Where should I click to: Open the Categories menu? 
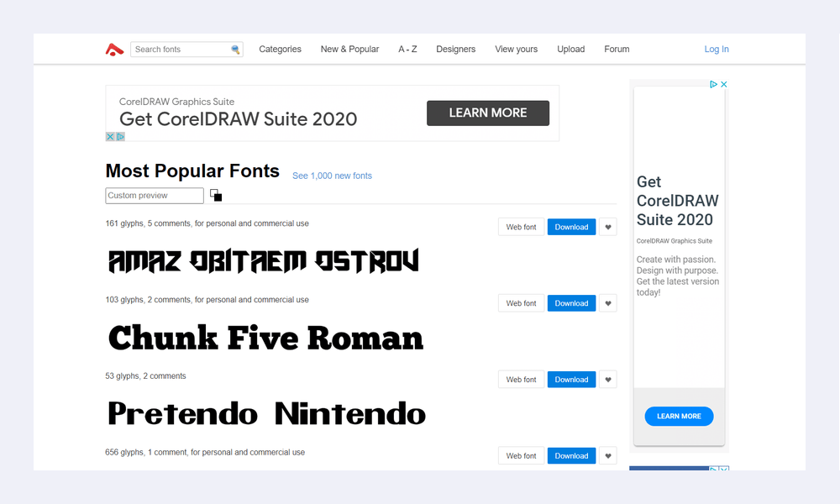click(x=281, y=50)
